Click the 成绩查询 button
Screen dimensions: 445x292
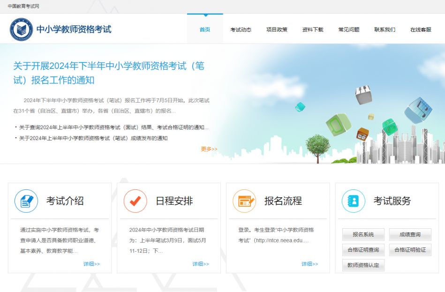pyautogui.click(x=410, y=234)
